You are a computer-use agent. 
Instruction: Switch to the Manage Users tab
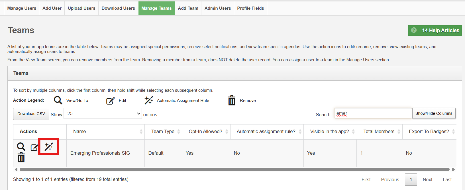[22, 8]
